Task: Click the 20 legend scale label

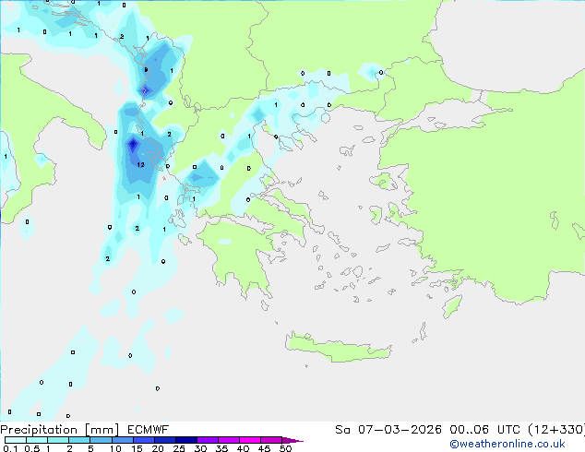Action: click(x=158, y=448)
